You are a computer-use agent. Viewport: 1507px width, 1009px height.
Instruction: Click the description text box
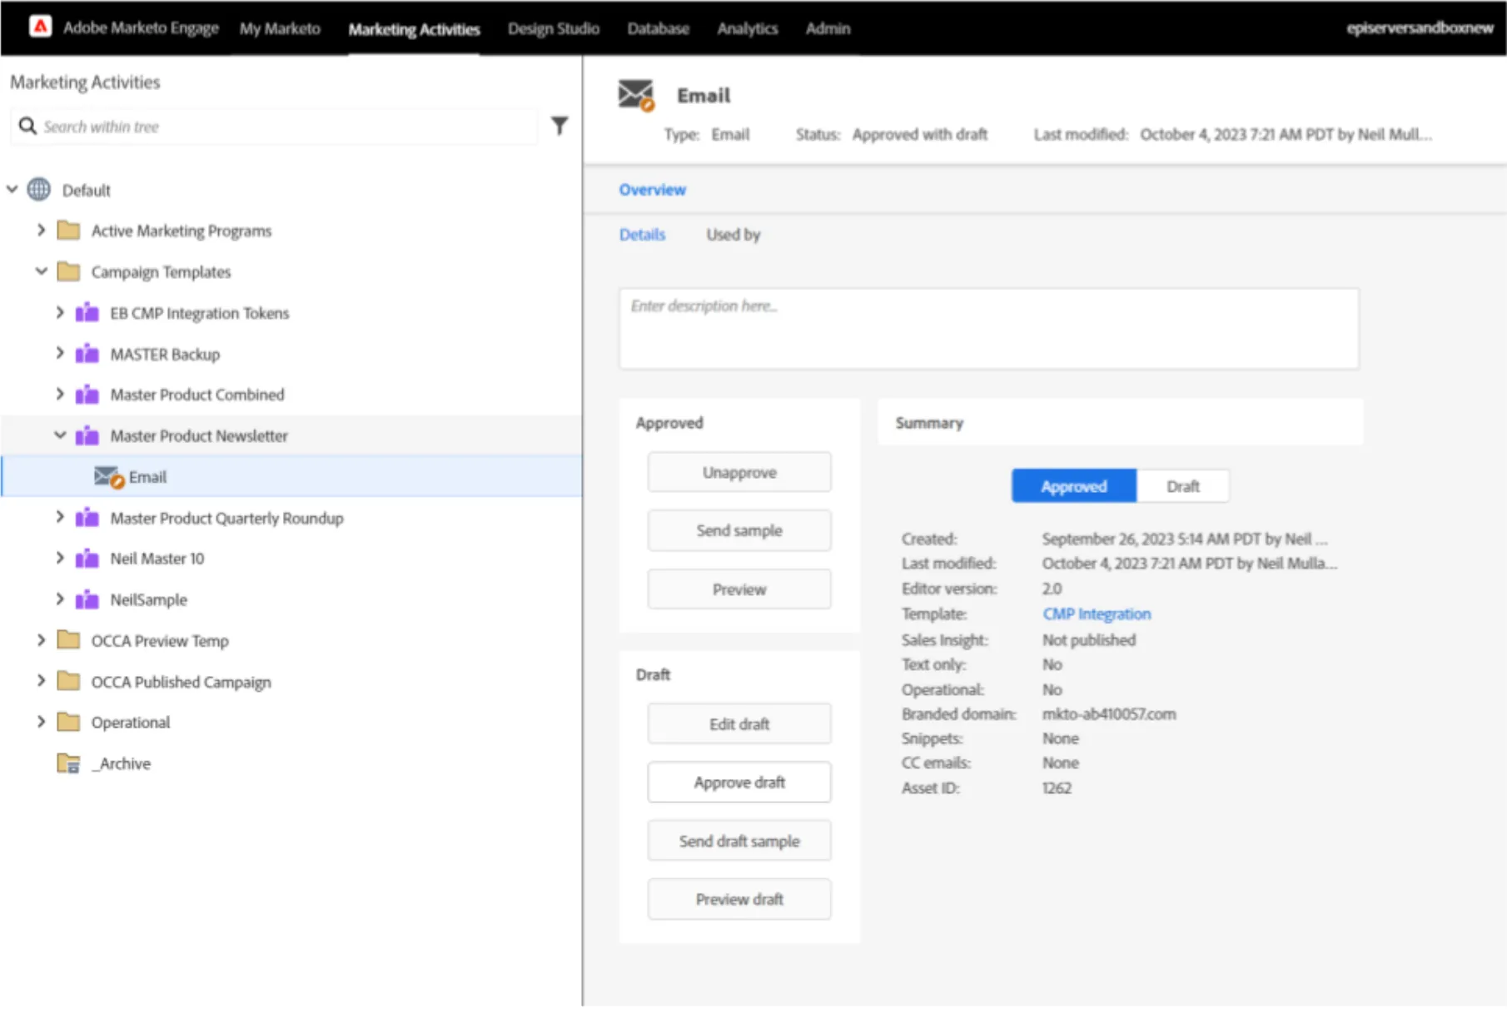point(988,329)
